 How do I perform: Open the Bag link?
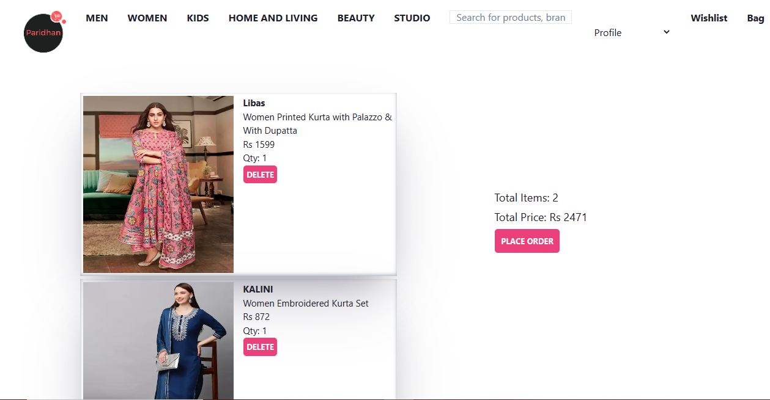[x=756, y=18]
